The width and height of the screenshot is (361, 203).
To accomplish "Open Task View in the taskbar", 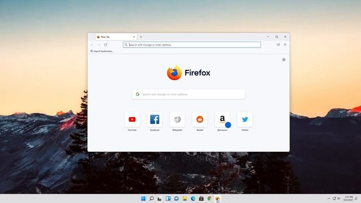I will click(160, 198).
